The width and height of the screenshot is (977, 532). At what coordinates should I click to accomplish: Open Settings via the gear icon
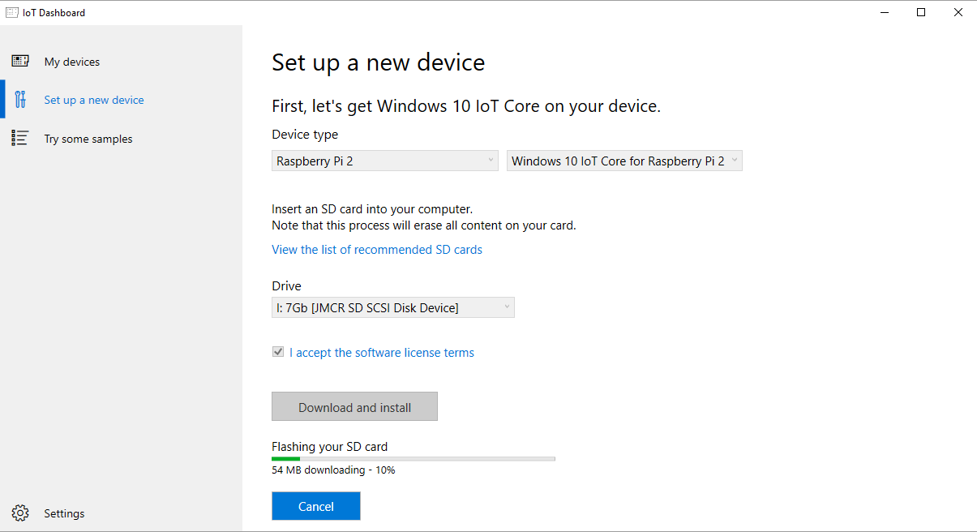coord(22,513)
